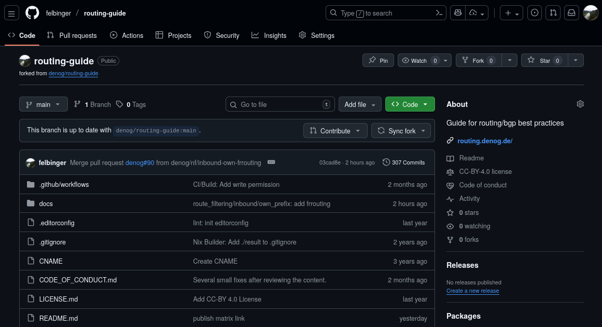The width and height of the screenshot is (602, 327).
Task: Open the main branch dropdown
Action: (44, 104)
